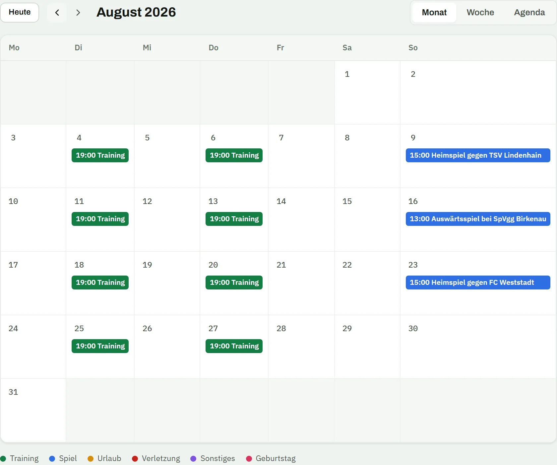Open the 19:00 Training event on August 4
The height and width of the screenshot is (465, 557).
click(x=100, y=155)
